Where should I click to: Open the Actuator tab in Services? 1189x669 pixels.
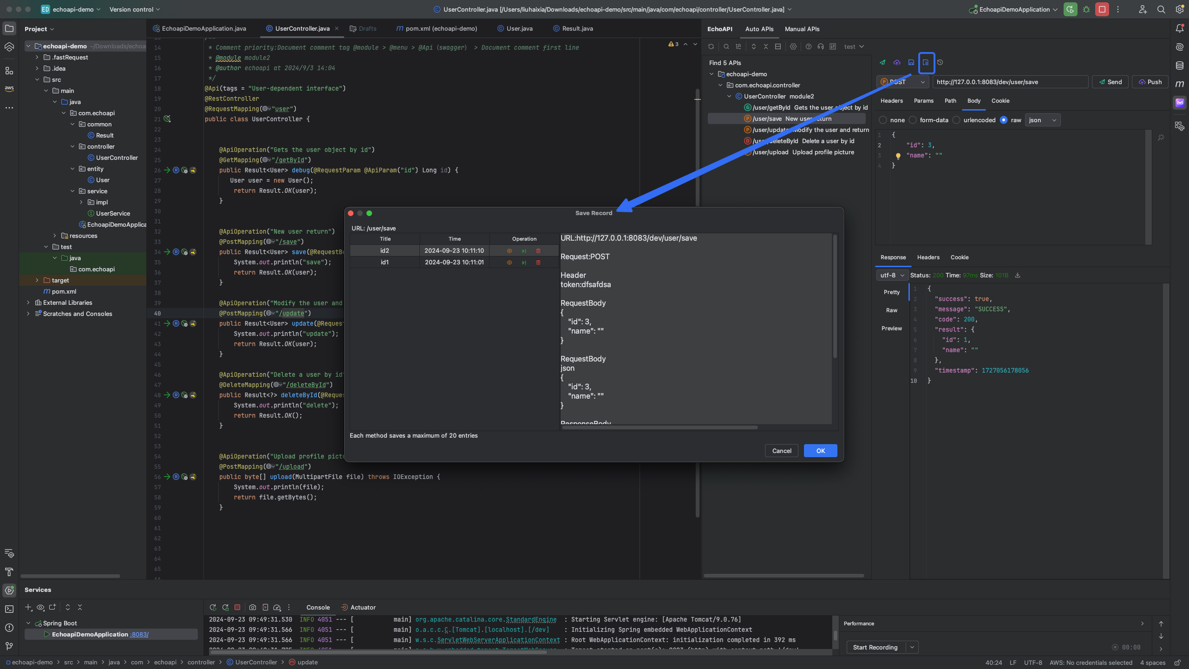358,607
